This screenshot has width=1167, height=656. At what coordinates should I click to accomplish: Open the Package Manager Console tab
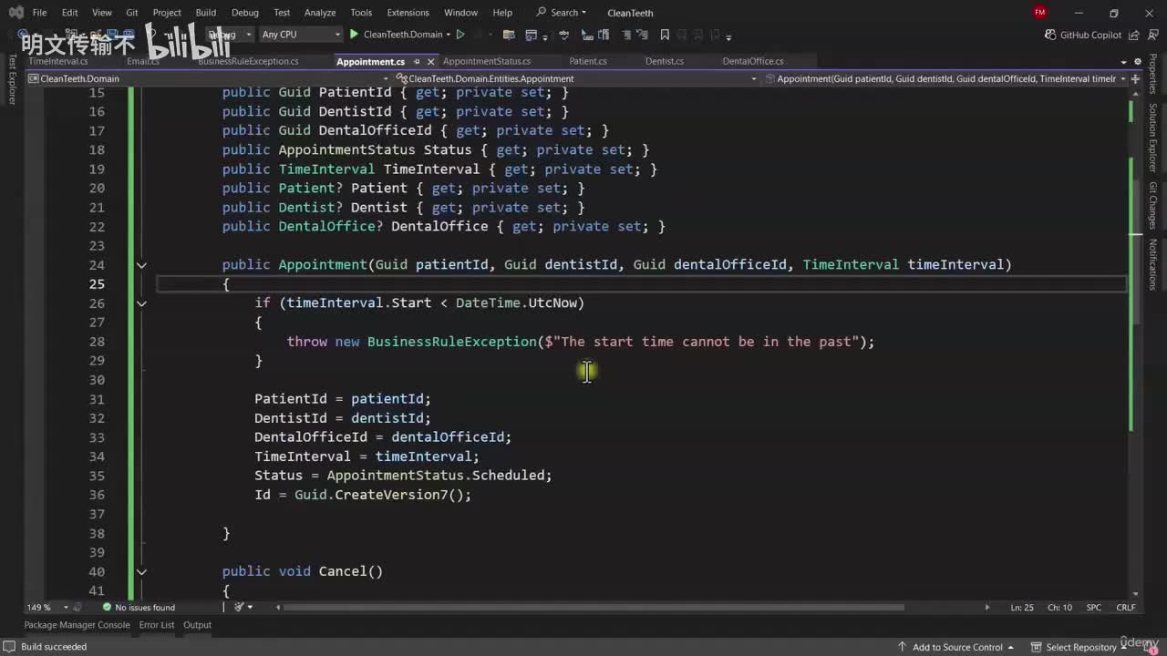pos(77,625)
